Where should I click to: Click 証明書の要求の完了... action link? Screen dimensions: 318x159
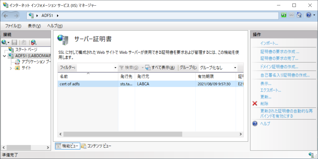coord(279,58)
